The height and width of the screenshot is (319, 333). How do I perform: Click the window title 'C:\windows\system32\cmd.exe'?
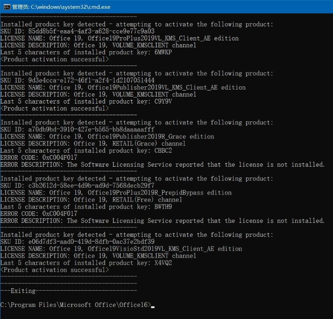pos(70,7)
